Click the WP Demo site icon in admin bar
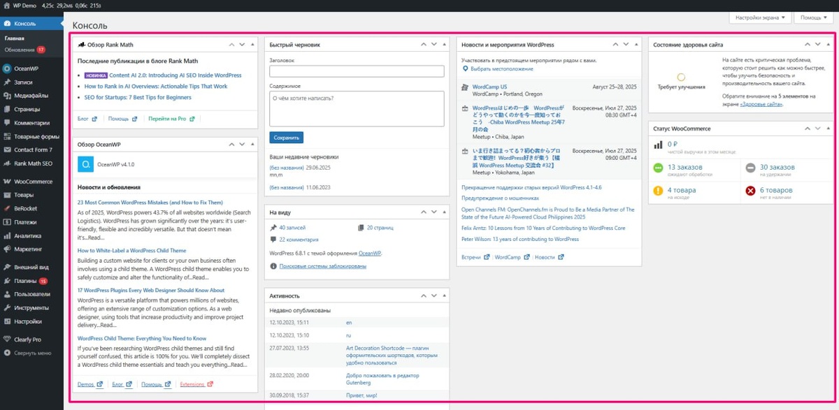 click(x=7, y=5)
